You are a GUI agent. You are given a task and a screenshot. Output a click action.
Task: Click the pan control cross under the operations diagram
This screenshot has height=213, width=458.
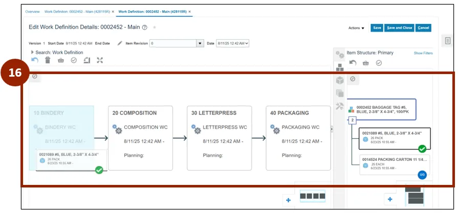coord(288,200)
